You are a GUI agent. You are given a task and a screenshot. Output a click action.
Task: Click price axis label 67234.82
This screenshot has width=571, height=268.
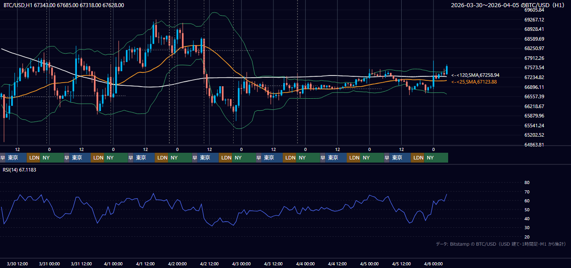(534, 77)
